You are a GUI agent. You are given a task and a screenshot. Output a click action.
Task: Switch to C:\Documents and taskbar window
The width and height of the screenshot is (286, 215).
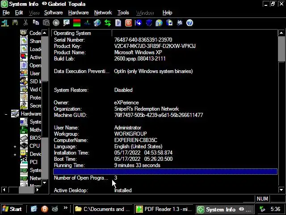(x=103, y=209)
